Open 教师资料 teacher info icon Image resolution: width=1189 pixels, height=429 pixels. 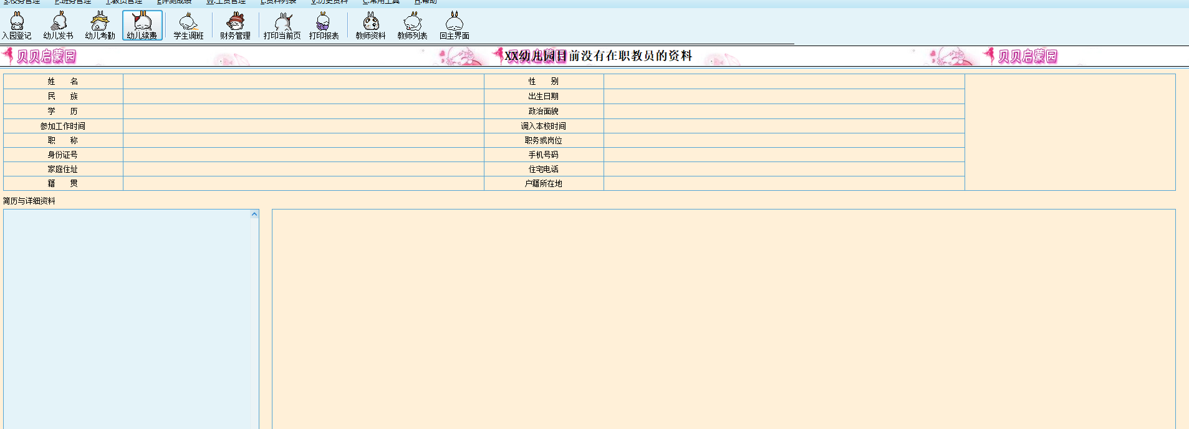point(371,26)
